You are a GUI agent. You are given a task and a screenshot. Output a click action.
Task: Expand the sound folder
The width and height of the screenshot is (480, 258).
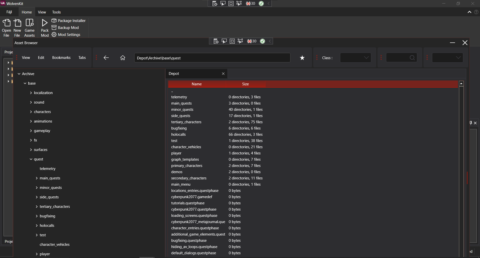tap(31, 102)
